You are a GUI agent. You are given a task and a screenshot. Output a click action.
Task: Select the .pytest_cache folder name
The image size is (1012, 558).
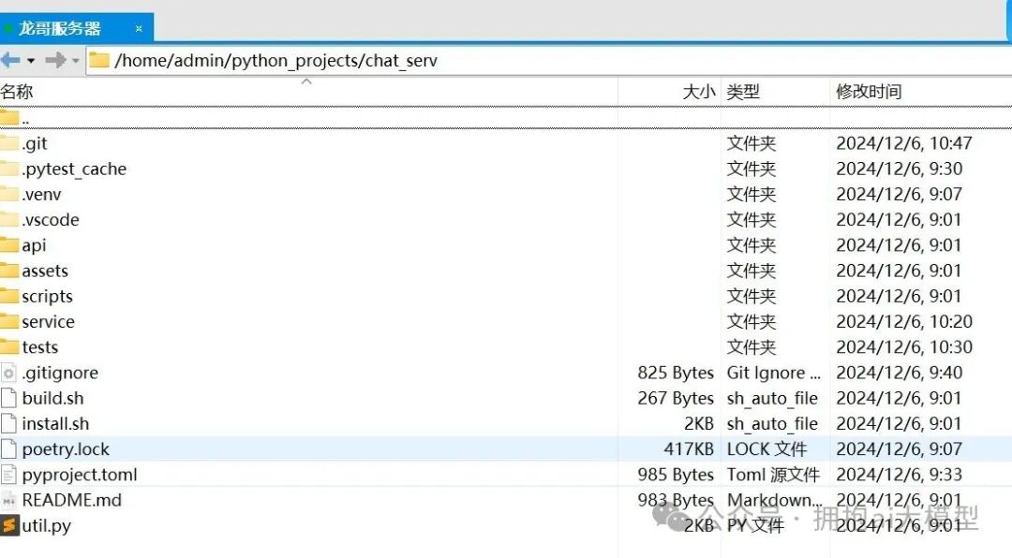click(74, 169)
